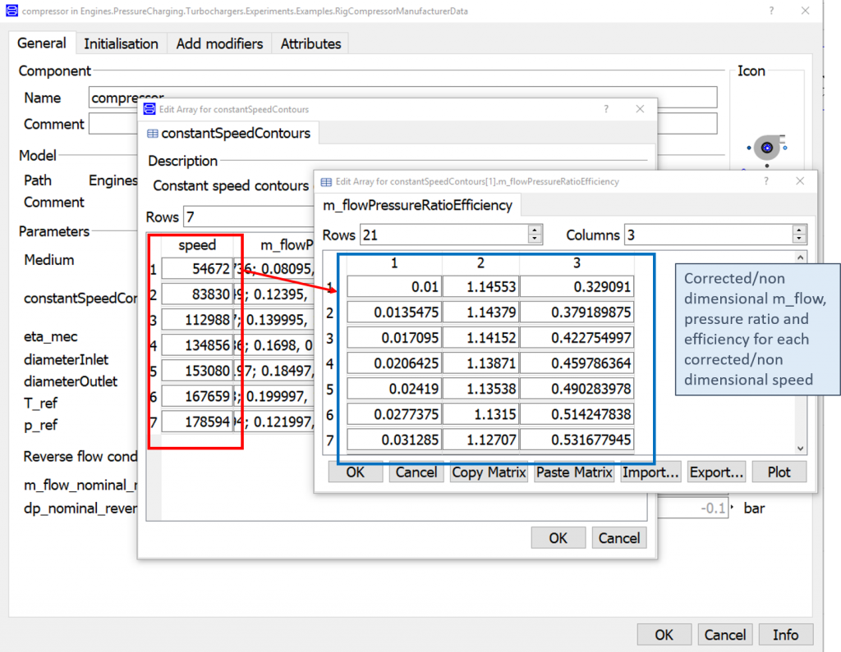Click the Paste Matrix button

tap(574, 472)
